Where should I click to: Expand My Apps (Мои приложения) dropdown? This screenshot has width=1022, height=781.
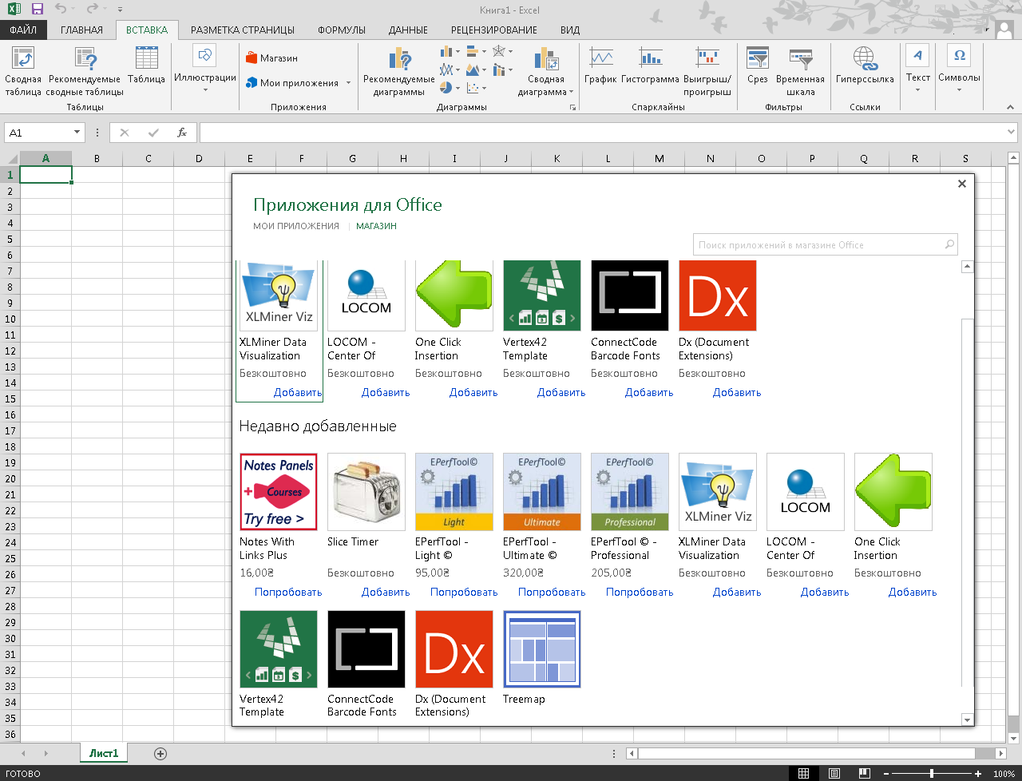348,83
